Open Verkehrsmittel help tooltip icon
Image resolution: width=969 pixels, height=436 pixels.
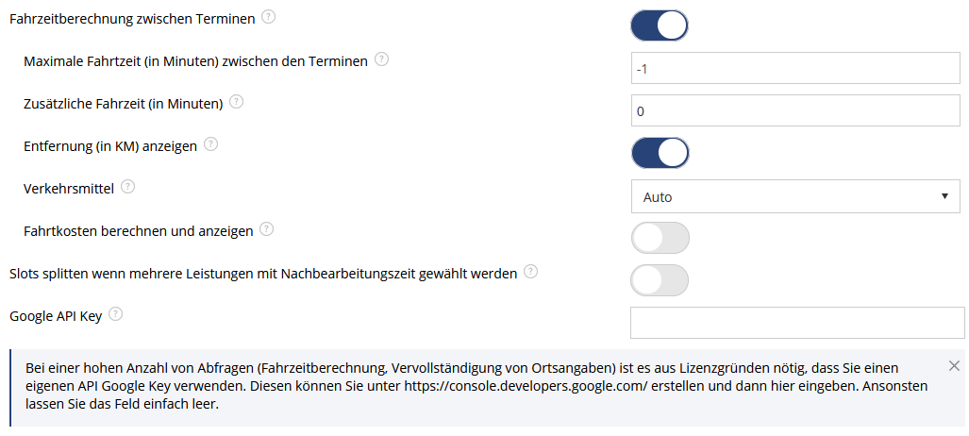[x=128, y=186]
